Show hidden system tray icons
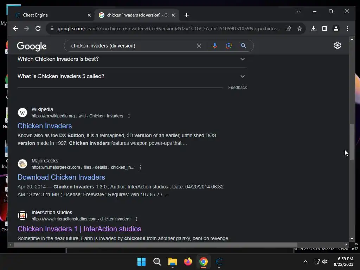The image size is (360, 270). (x=306, y=262)
